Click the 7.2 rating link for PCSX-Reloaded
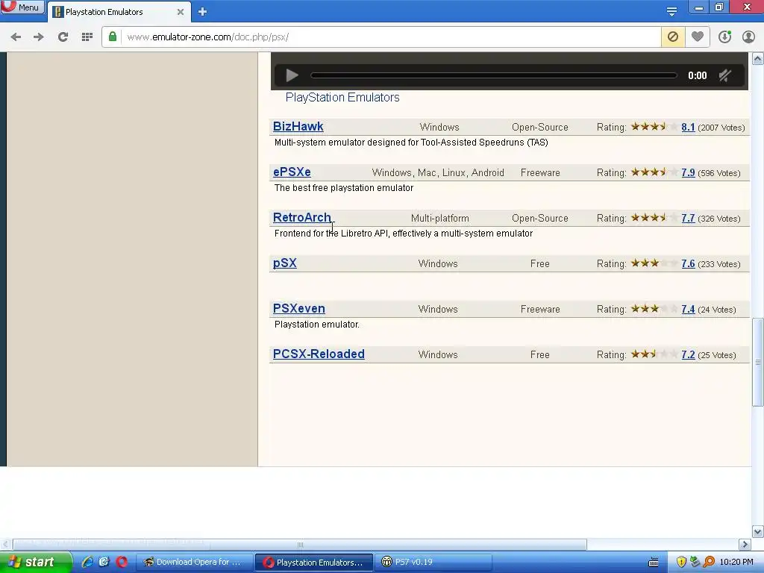Viewport: 764px width, 573px height. click(x=688, y=354)
